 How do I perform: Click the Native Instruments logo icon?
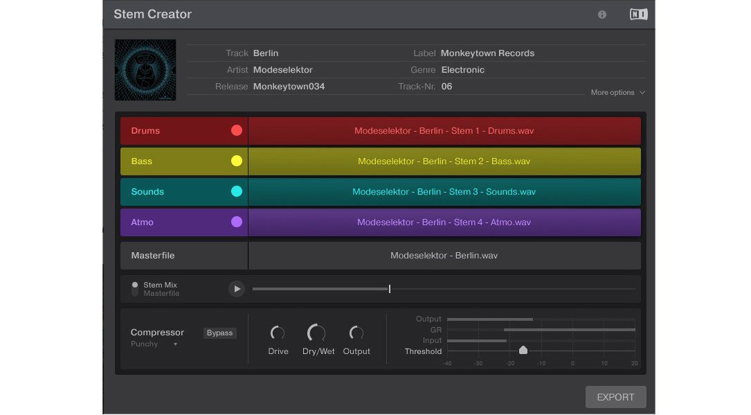pos(638,15)
